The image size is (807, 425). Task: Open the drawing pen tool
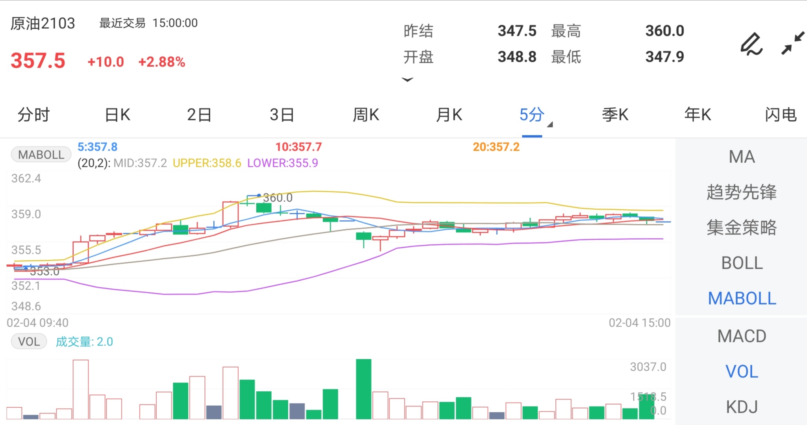click(x=751, y=44)
